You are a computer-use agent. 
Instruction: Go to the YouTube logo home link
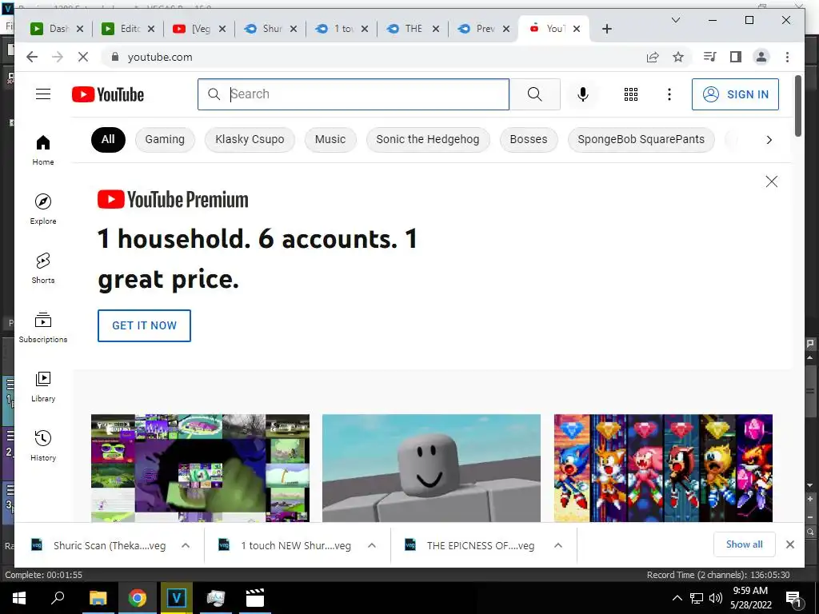pyautogui.click(x=108, y=94)
